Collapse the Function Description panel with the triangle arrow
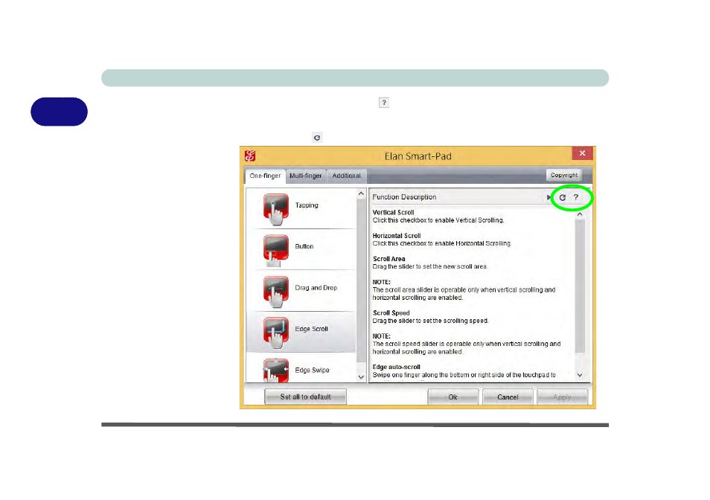 [549, 197]
